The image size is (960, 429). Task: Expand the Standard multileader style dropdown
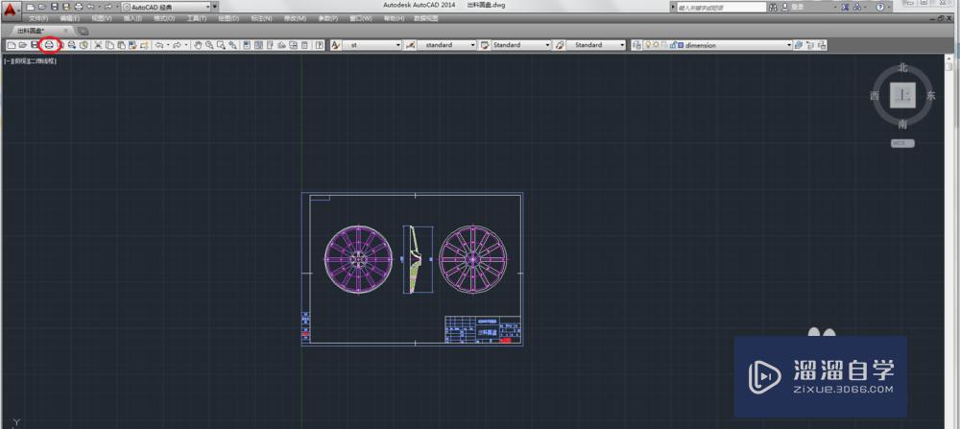point(622,45)
